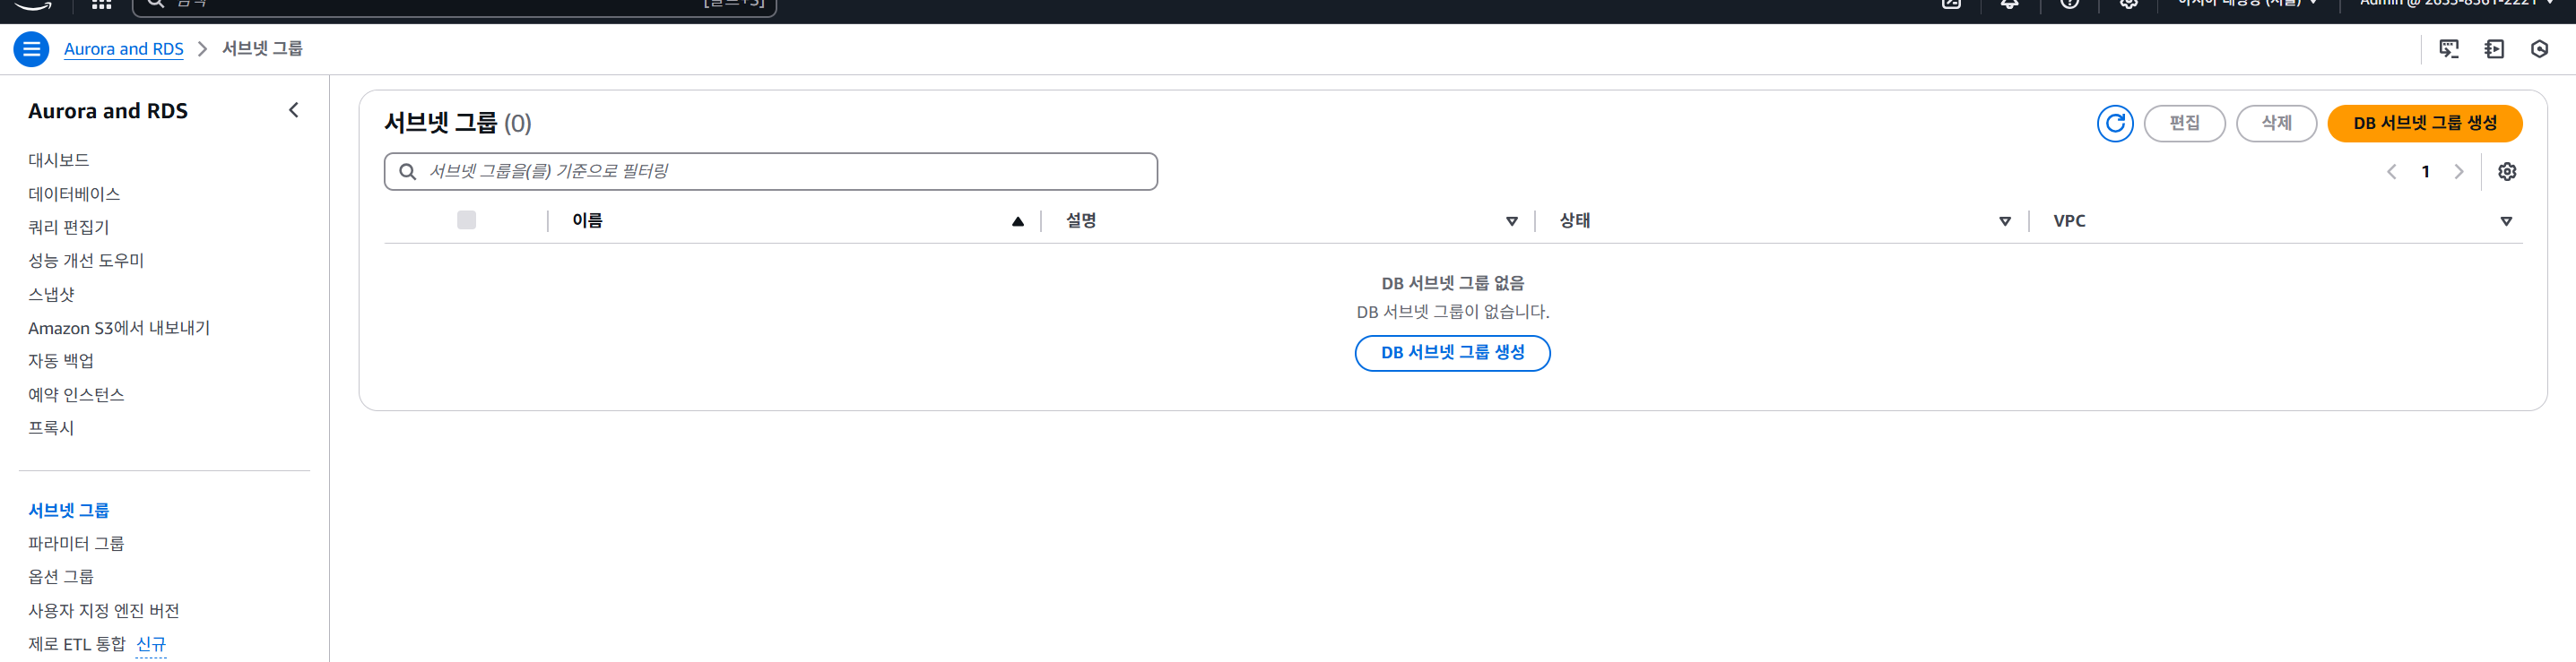Collapse the Aurora and RDS sidebar

[293, 111]
